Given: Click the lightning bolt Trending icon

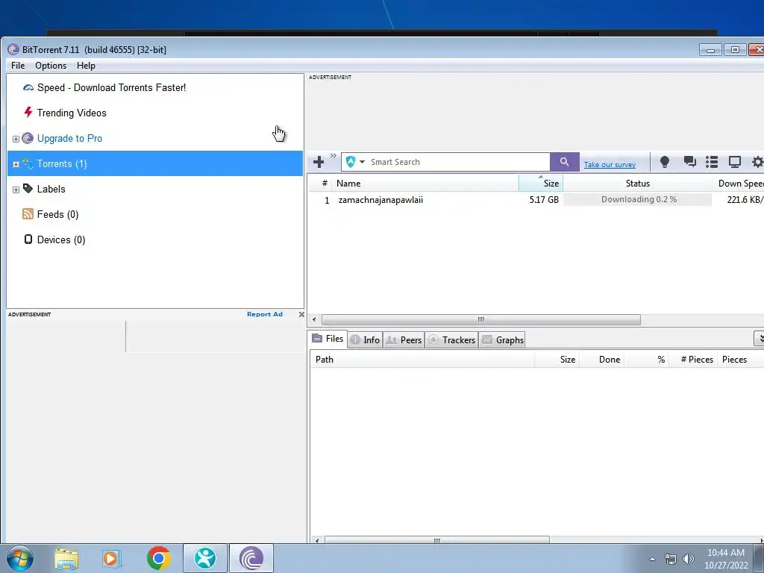Looking at the screenshot, I should pos(28,113).
